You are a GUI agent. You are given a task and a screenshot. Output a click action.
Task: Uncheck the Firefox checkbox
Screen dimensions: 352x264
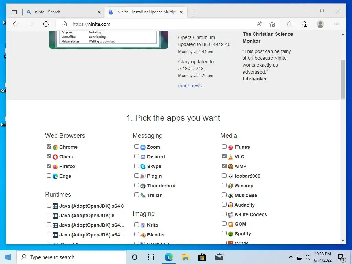[x=49, y=166]
